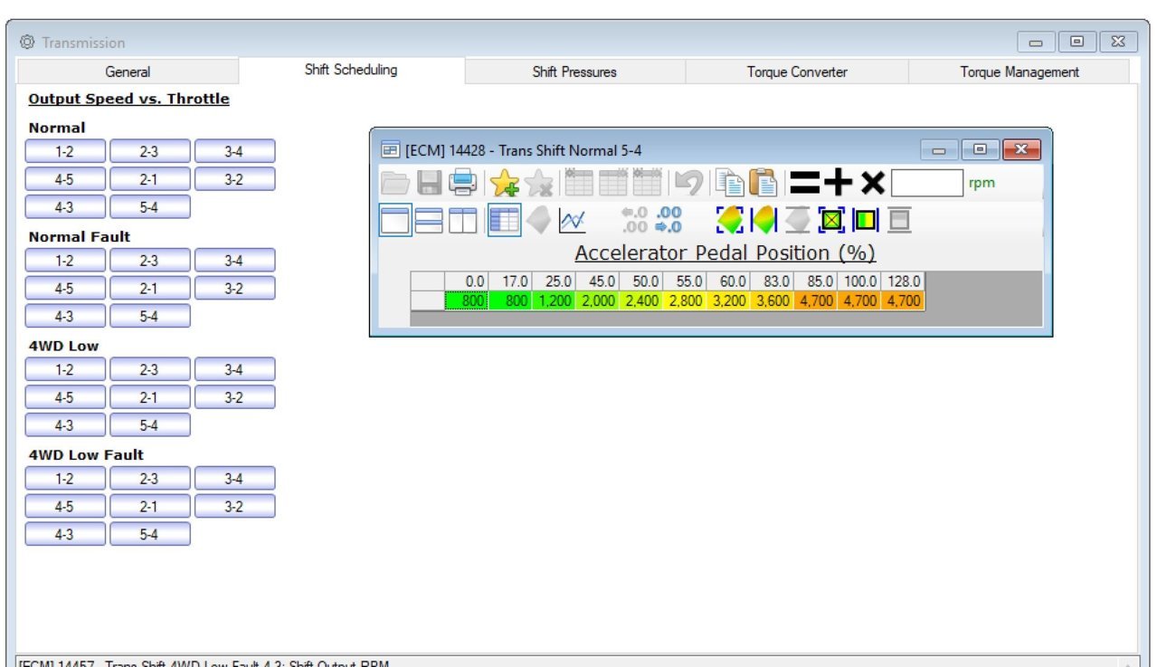Select the 3,600 cell in the table
The image size is (1157, 667).
(x=772, y=301)
